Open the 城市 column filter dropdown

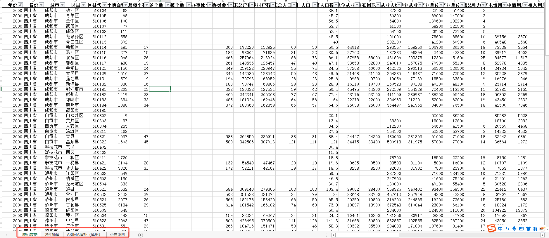coord(62,5)
